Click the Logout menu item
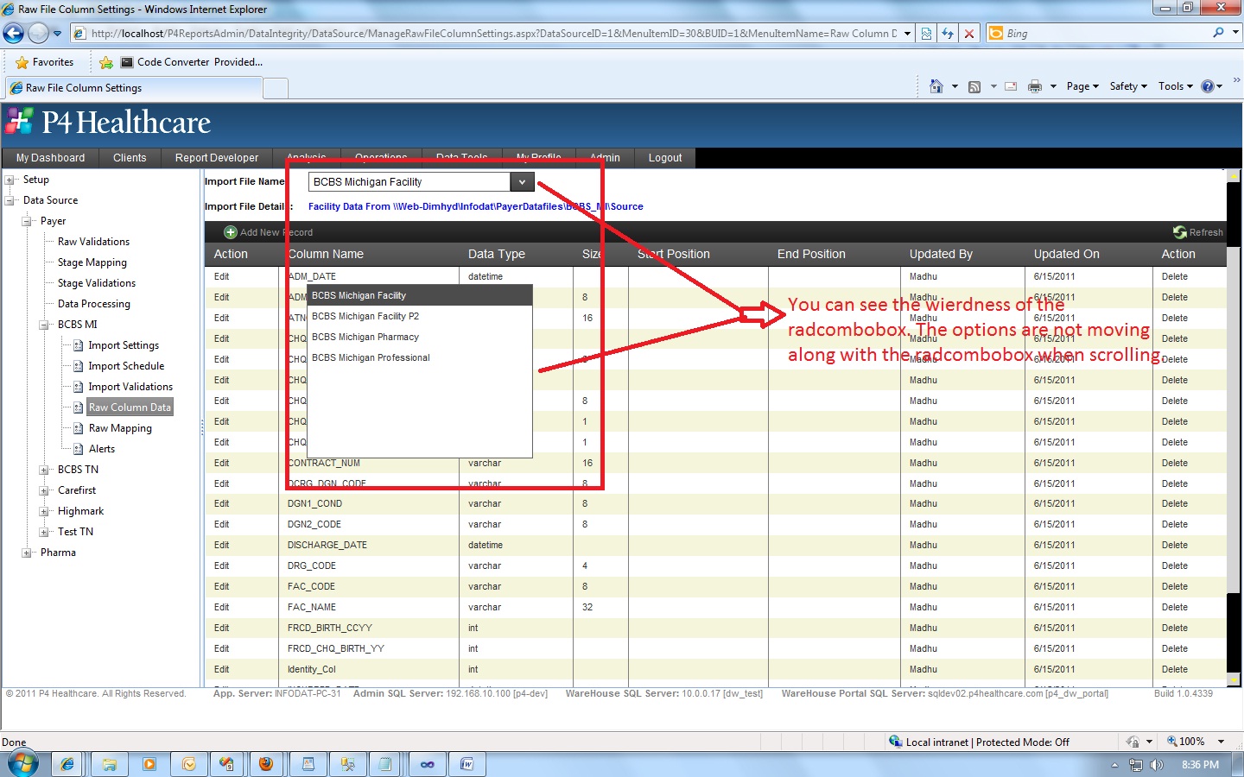 tap(665, 158)
